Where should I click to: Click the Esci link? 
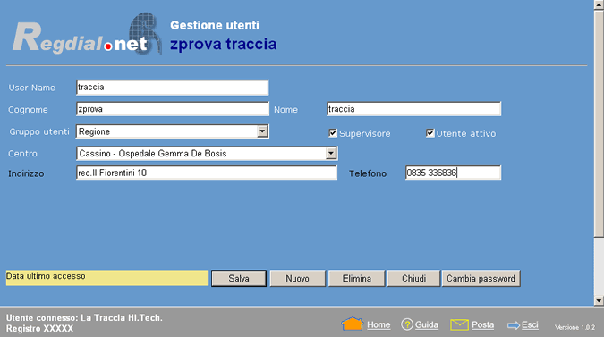(x=530, y=324)
